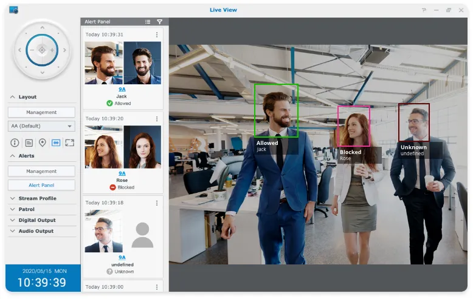
Task: Open the AA (Default) layout dropdown
Action: click(41, 126)
